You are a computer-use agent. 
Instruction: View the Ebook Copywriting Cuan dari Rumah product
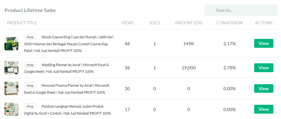[x=264, y=43]
